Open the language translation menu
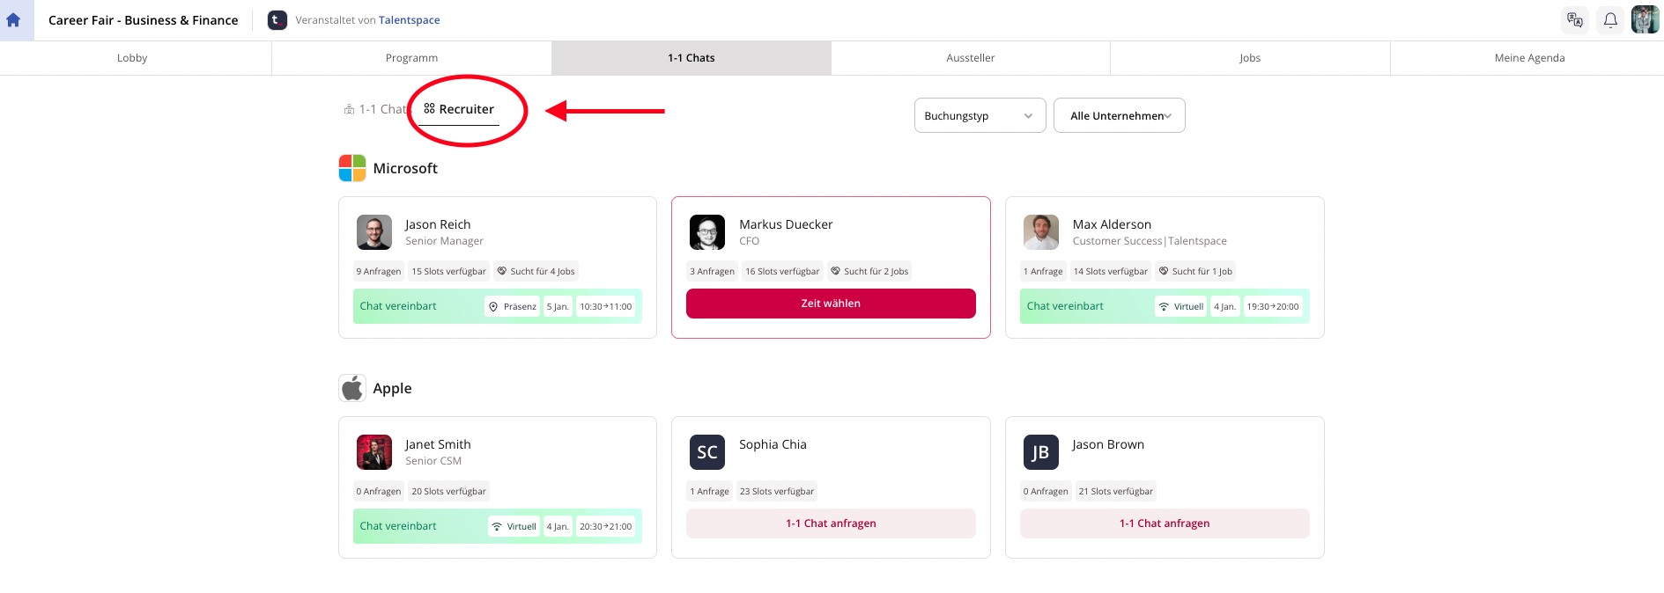 pyautogui.click(x=1575, y=20)
